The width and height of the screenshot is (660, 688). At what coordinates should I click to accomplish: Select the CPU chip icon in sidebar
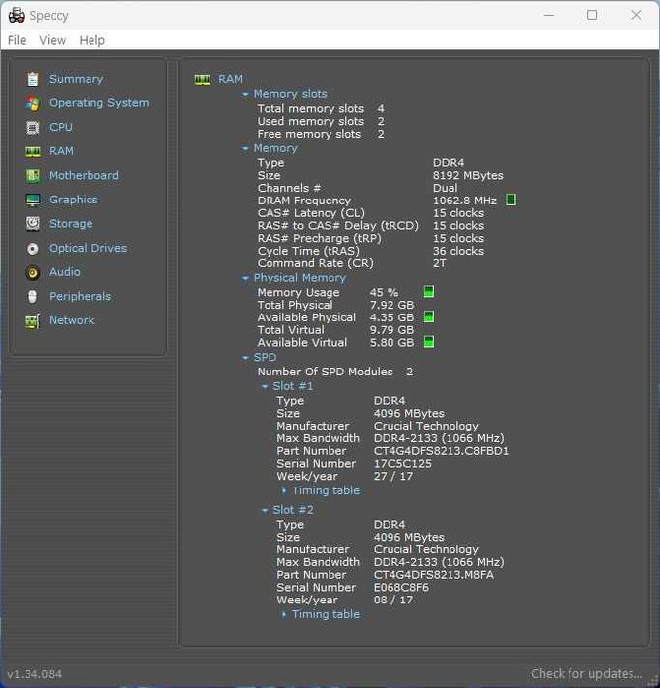pos(32,127)
